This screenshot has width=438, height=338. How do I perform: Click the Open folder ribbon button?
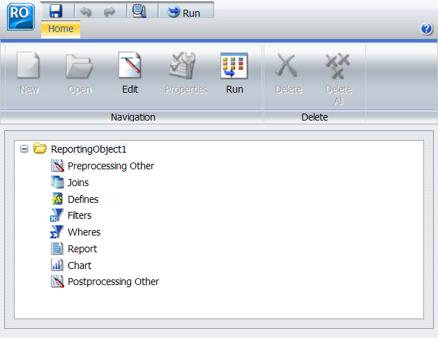click(80, 73)
